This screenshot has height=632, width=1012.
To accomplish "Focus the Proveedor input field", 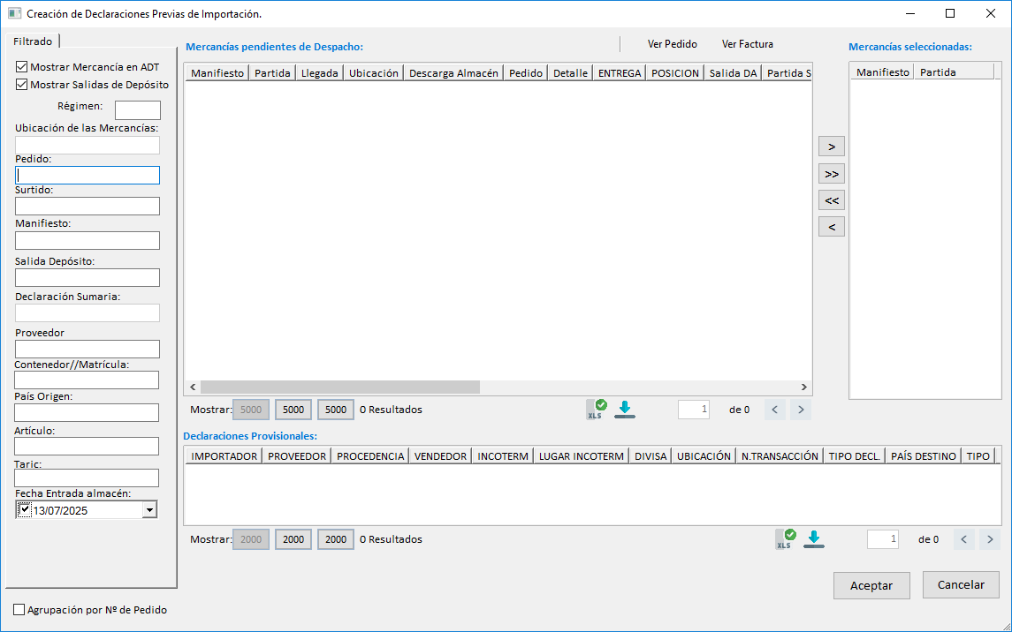I will 88,350.
